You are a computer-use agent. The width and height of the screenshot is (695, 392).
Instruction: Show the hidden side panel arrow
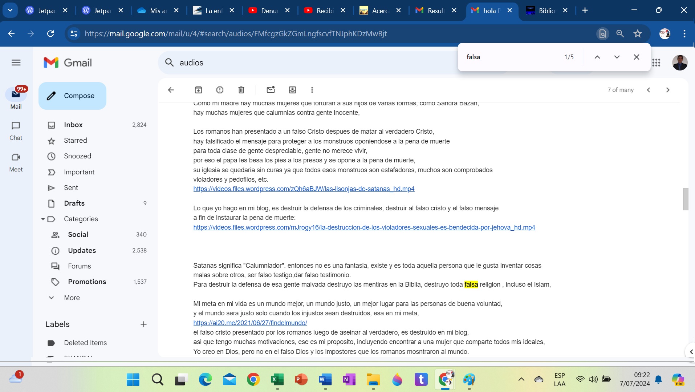pos(691,352)
